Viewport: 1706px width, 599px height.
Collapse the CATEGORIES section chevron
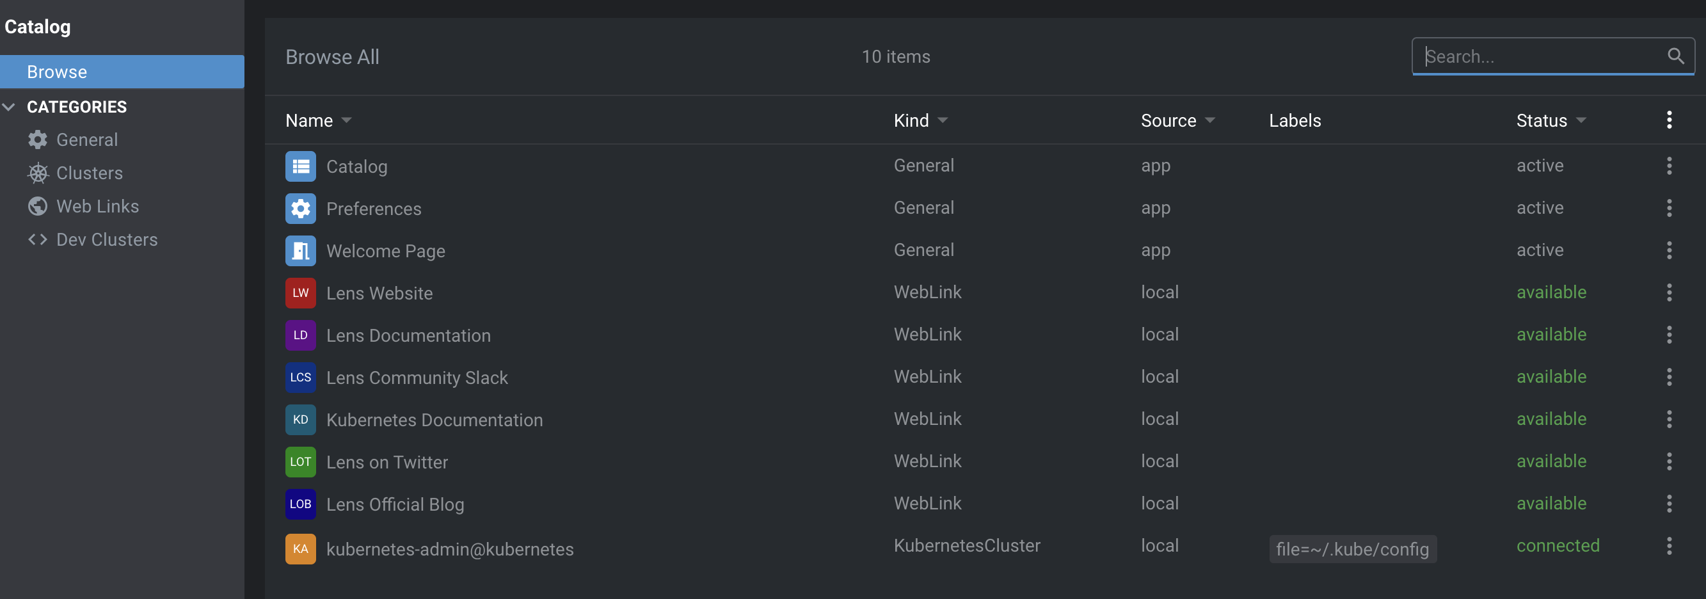tap(9, 107)
